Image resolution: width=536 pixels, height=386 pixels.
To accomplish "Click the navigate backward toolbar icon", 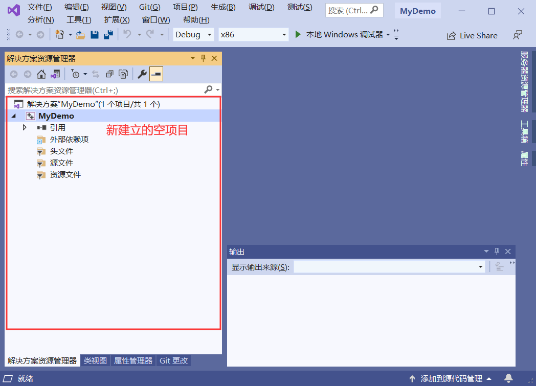I will 19,34.
